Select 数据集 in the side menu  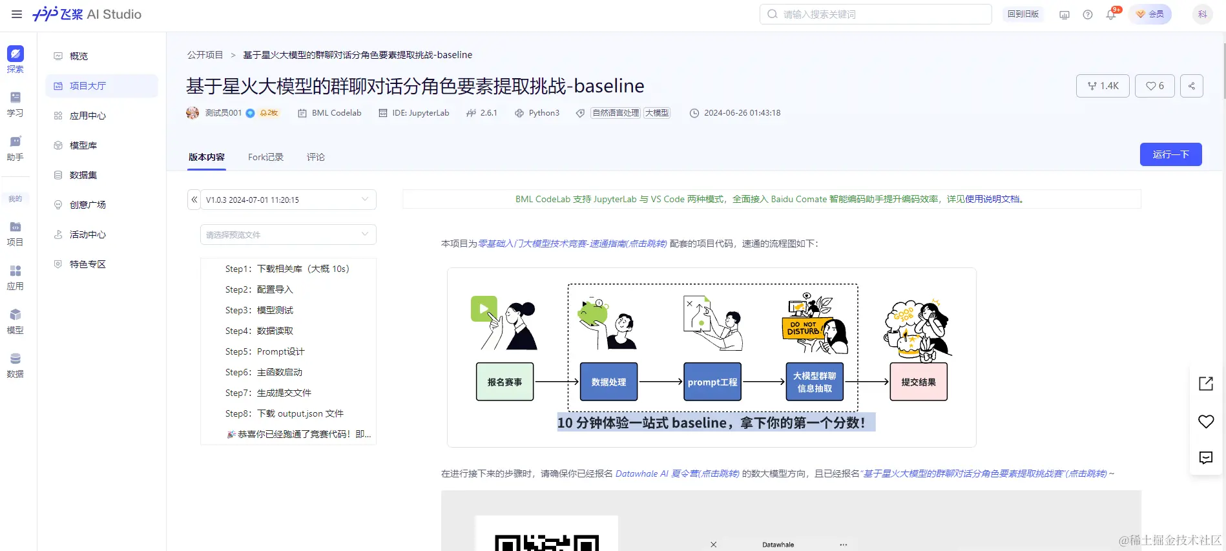click(101, 175)
